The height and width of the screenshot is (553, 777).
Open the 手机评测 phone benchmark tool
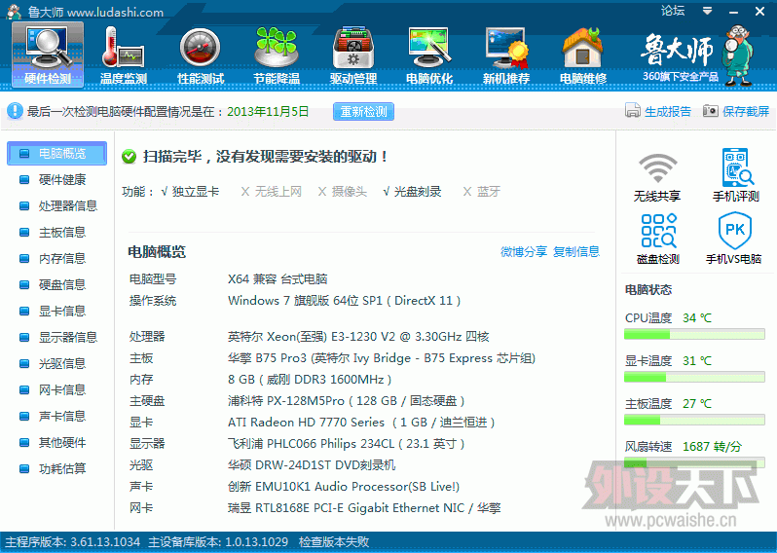tap(736, 175)
